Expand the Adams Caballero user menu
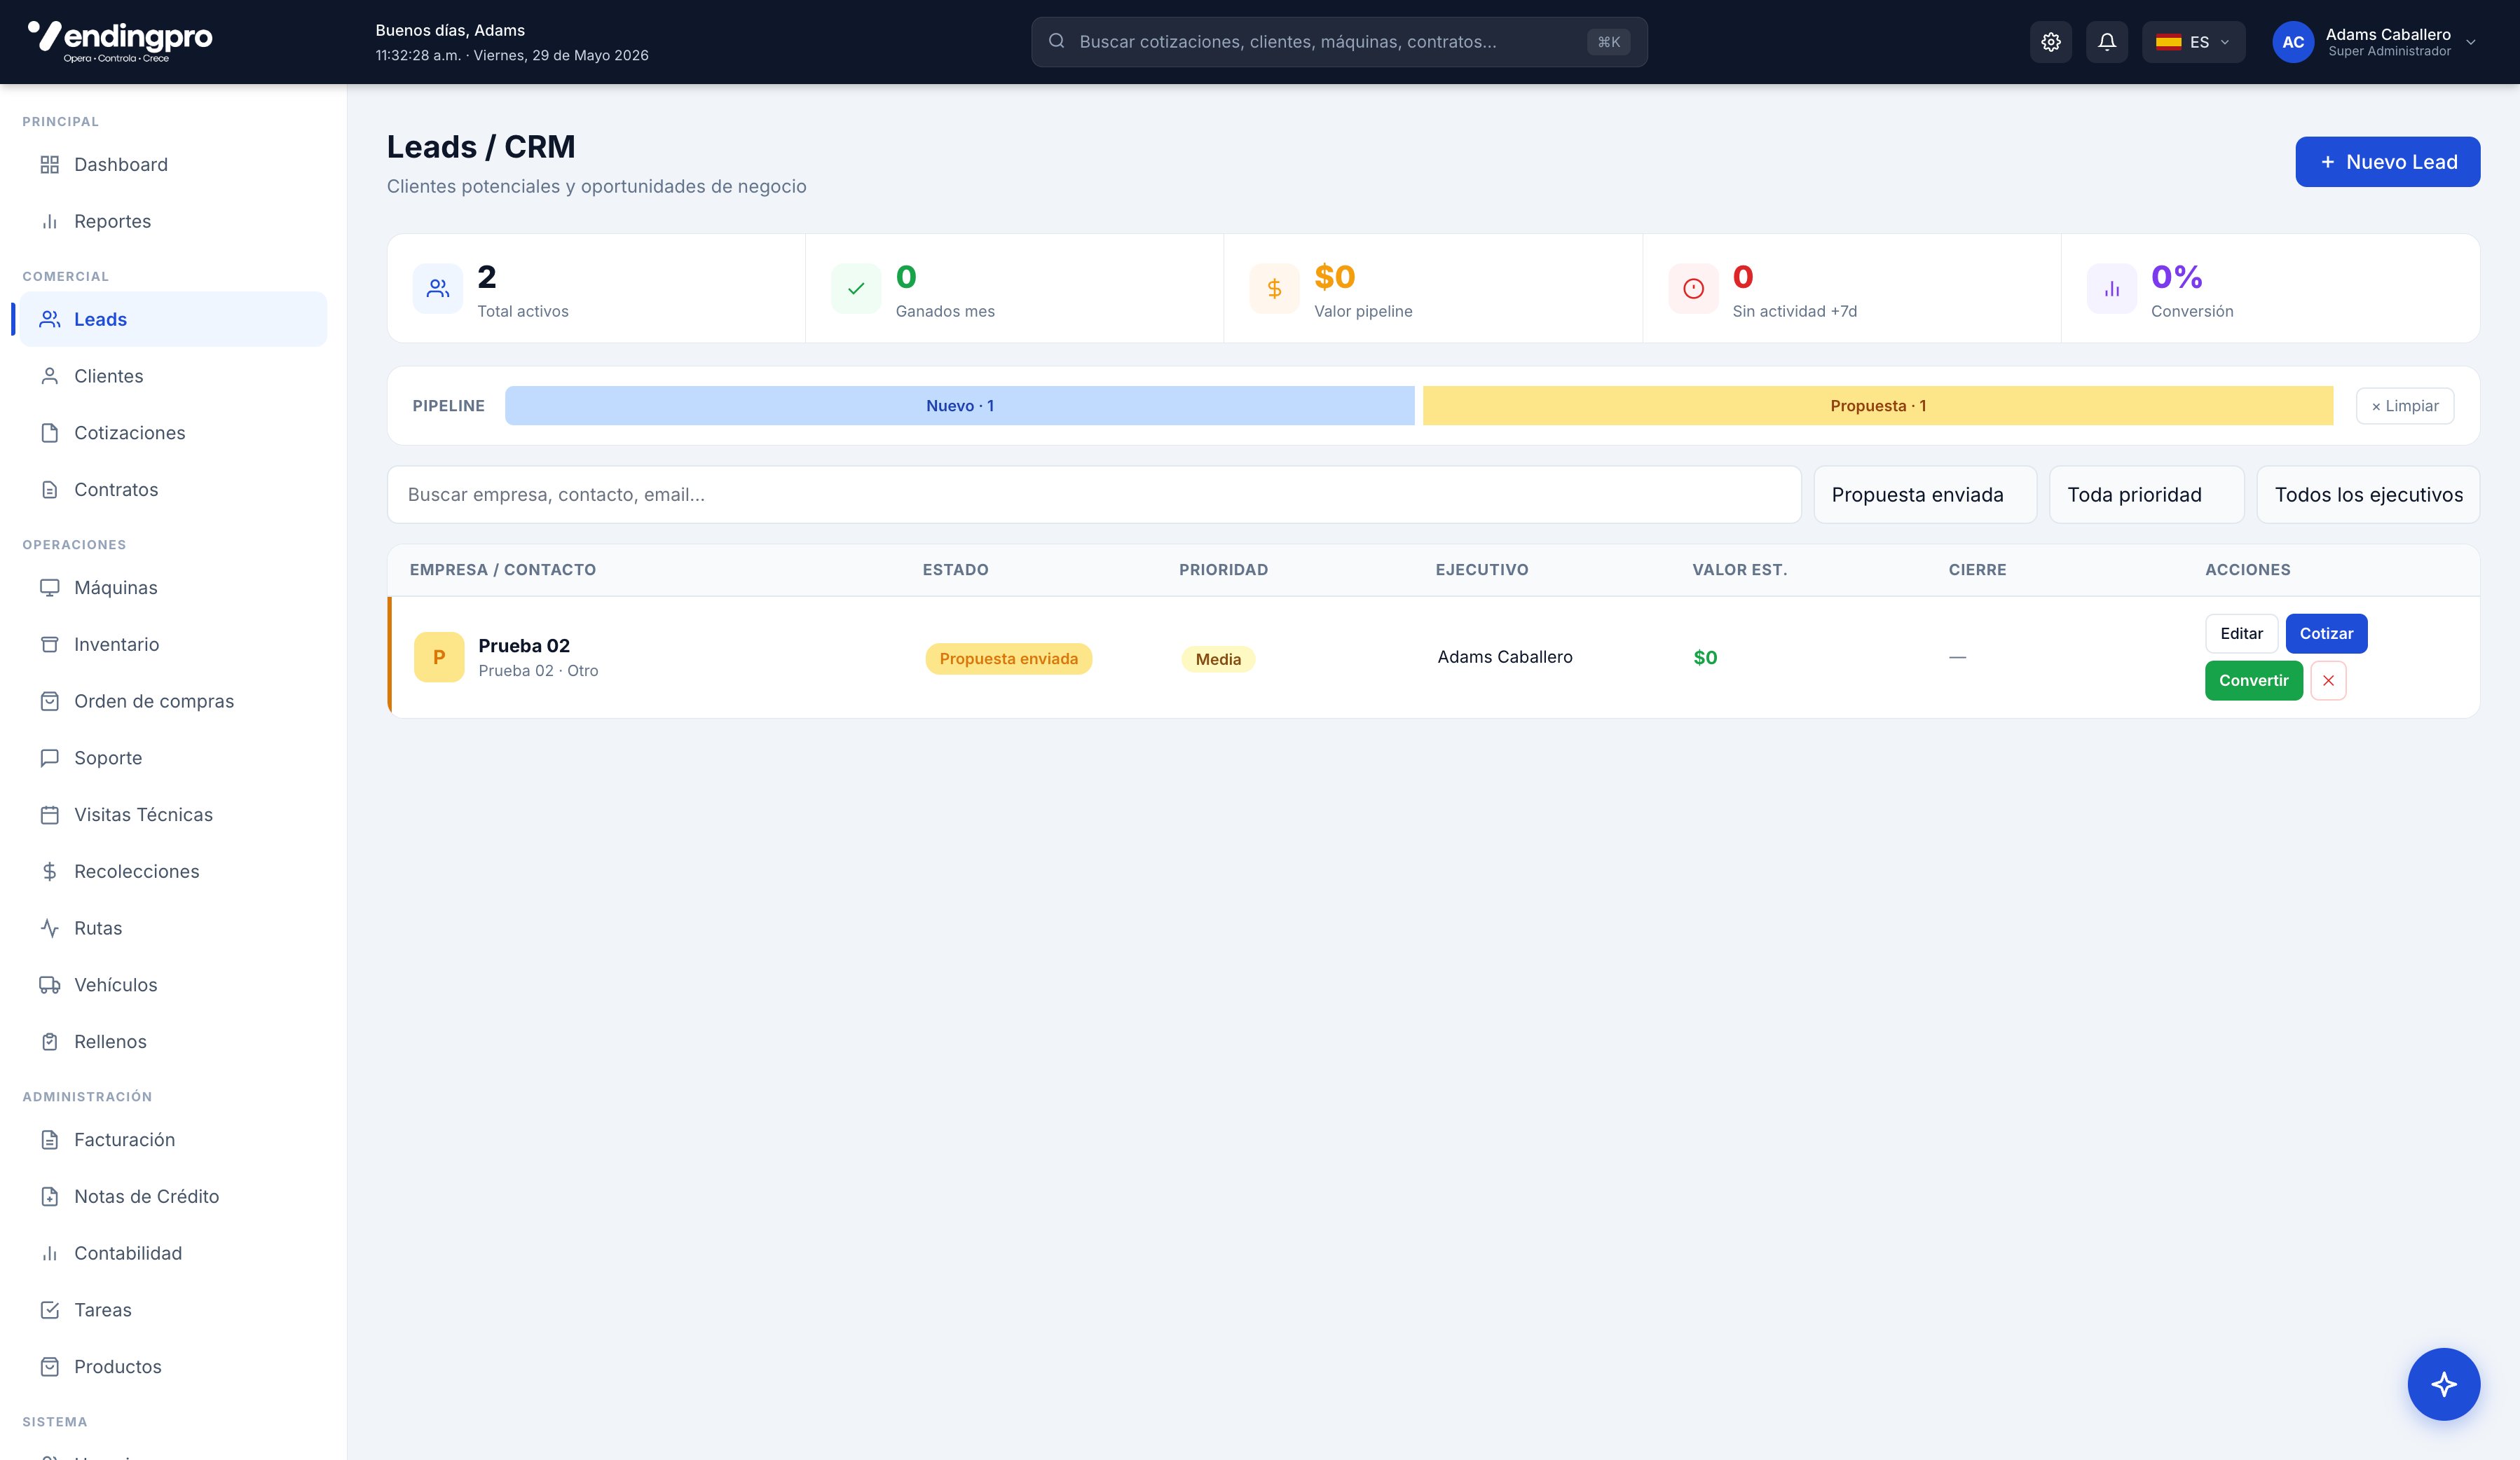The width and height of the screenshot is (2520, 1460). [2376, 42]
